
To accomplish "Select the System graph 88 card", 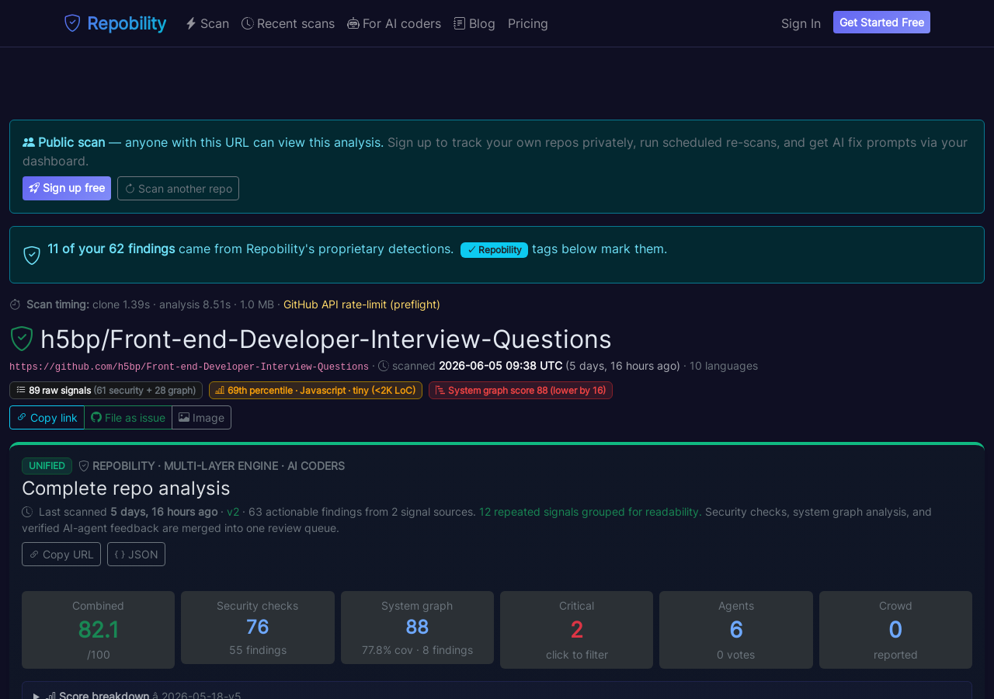I will 417,628.
